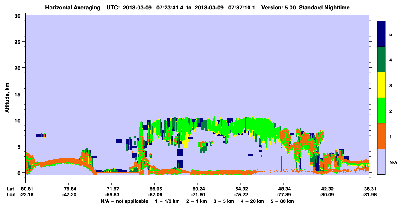Click the 'Lon' row label

(11, 195)
